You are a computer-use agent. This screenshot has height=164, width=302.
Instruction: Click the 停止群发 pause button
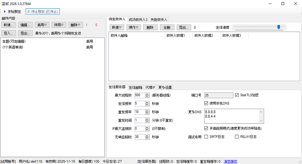click(43, 11)
